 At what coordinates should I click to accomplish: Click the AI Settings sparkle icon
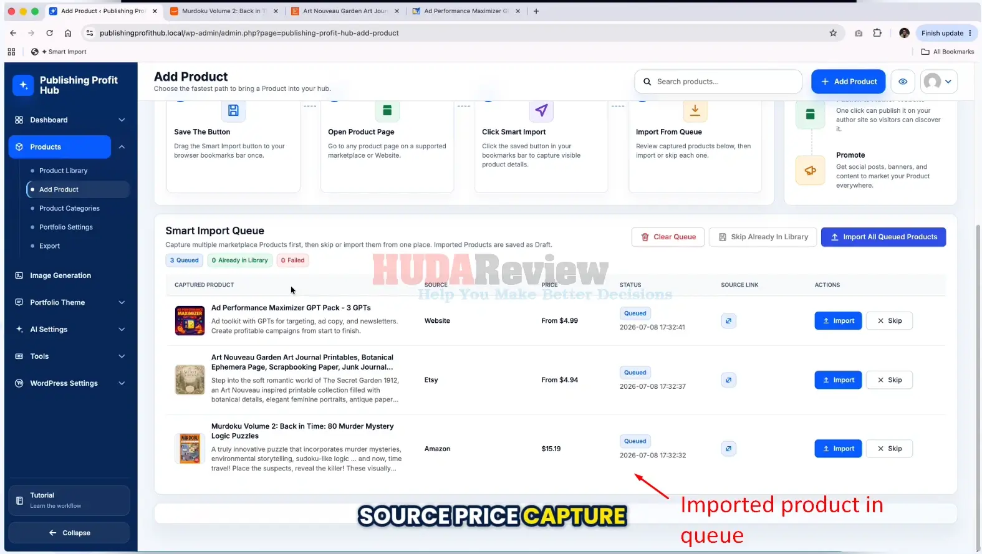19,329
